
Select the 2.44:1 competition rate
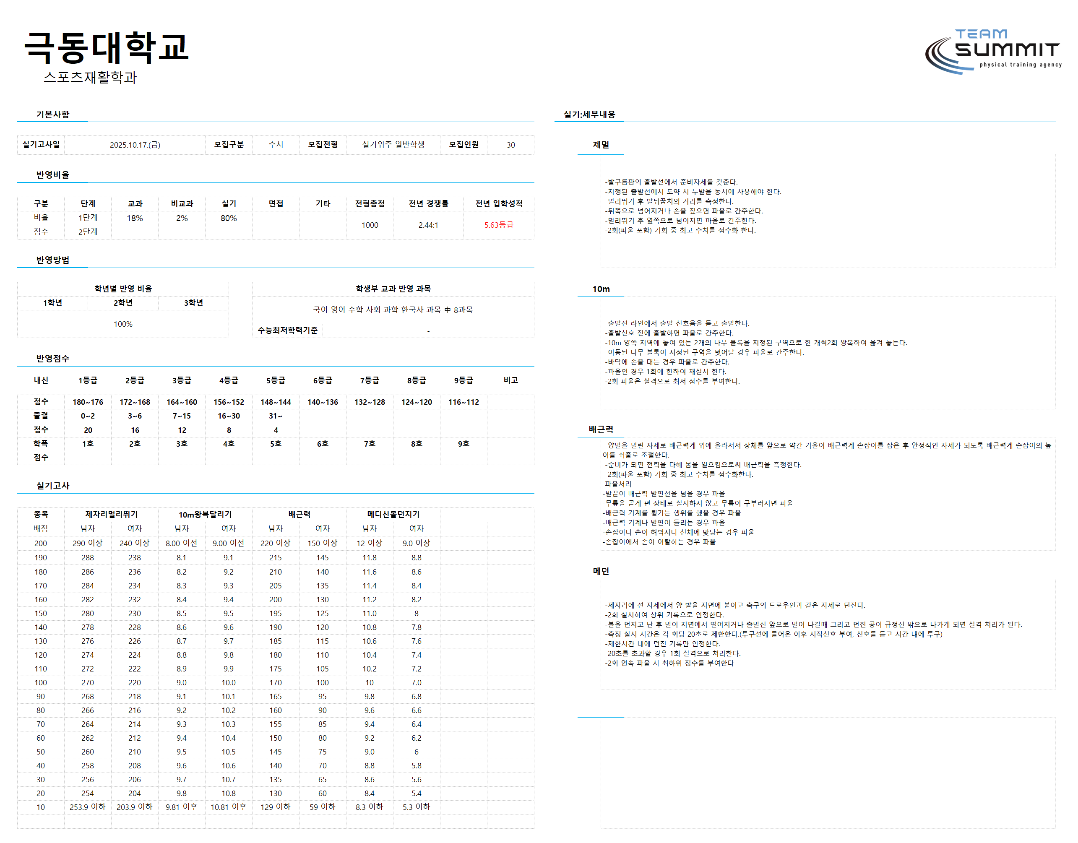(428, 225)
